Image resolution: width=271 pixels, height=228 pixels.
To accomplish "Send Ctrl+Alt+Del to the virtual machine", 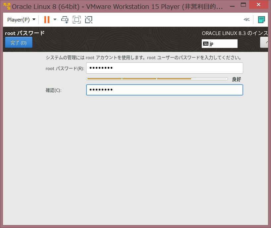I will (65, 19).
